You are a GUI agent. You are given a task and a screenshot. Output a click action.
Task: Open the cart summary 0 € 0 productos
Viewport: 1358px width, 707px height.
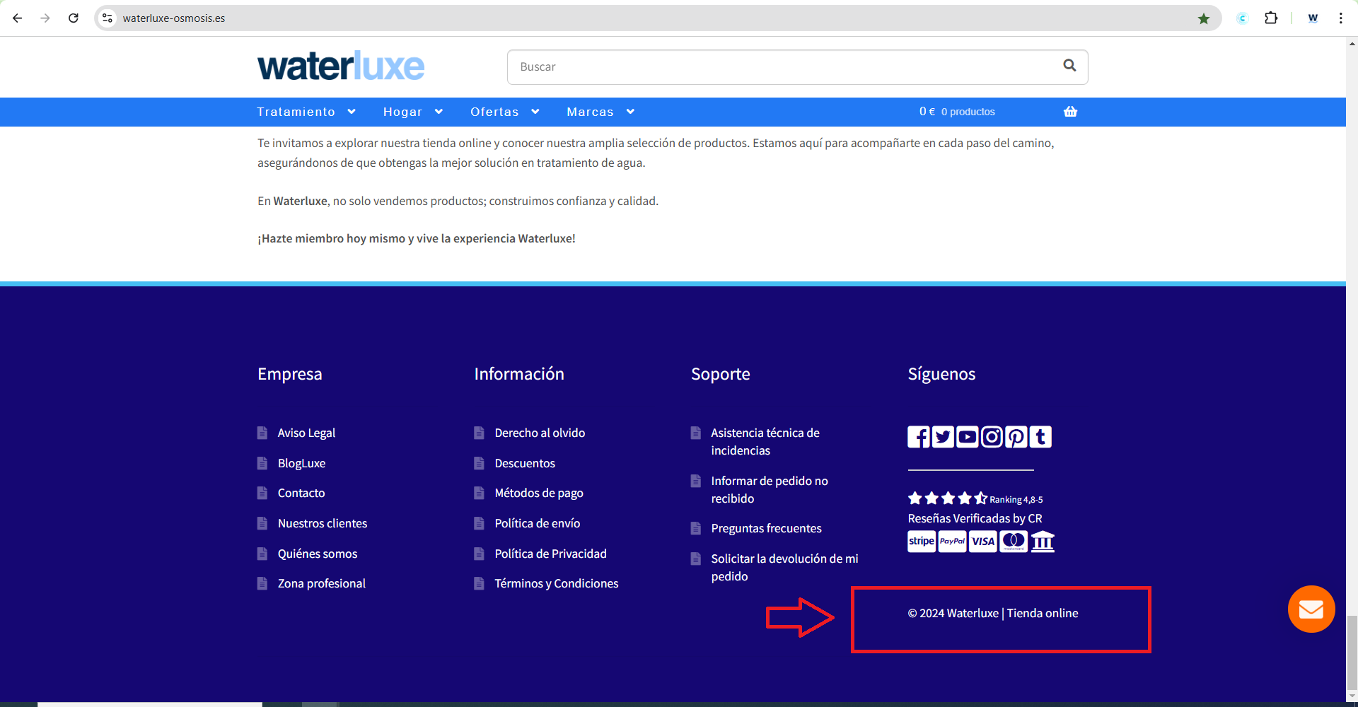[x=957, y=112]
